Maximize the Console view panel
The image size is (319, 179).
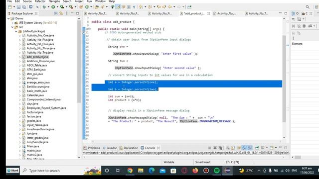tap(286, 148)
